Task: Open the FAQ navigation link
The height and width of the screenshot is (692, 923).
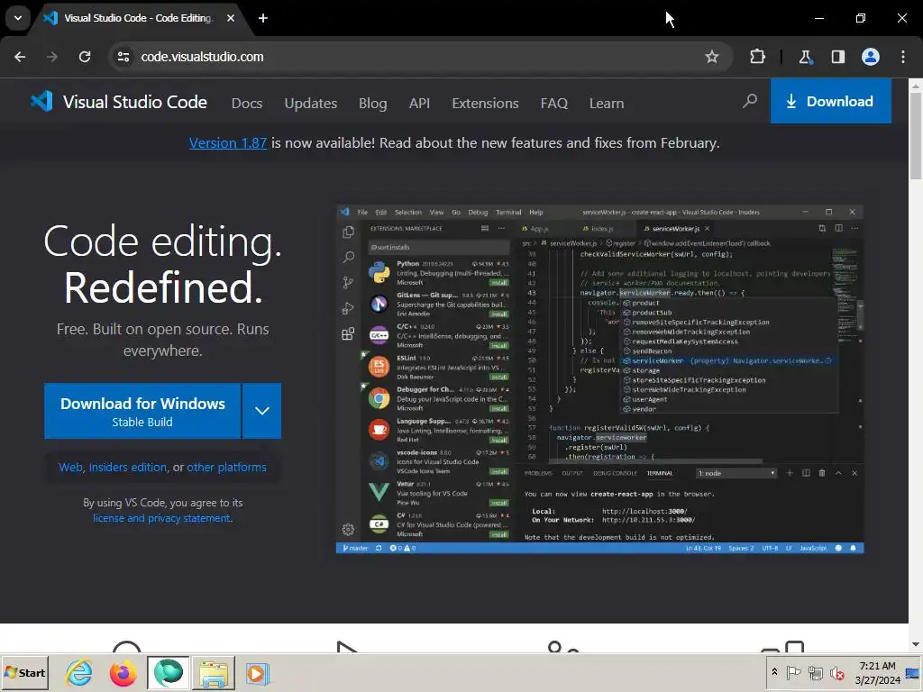Action: [x=554, y=103]
